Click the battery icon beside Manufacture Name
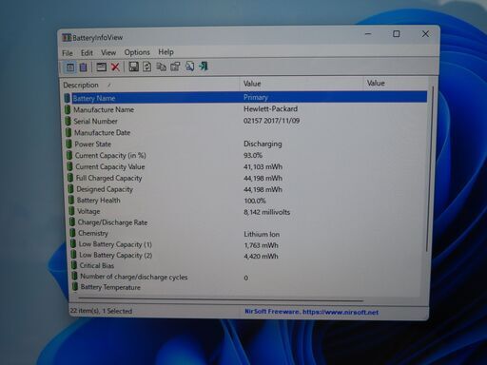This screenshot has height=365, width=487. 68,109
